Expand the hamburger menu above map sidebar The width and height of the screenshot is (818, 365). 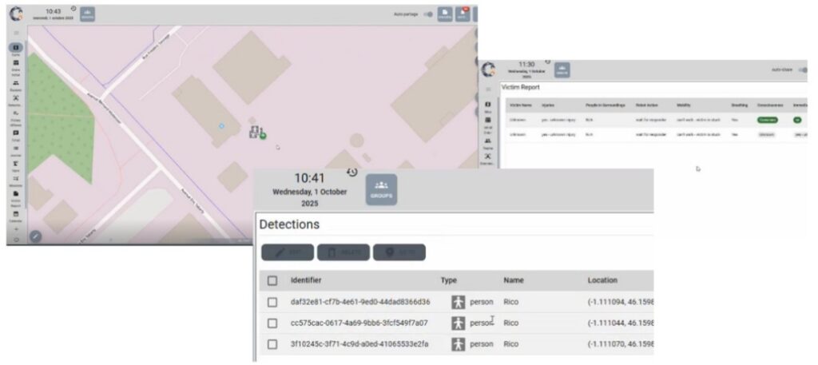coord(16,33)
